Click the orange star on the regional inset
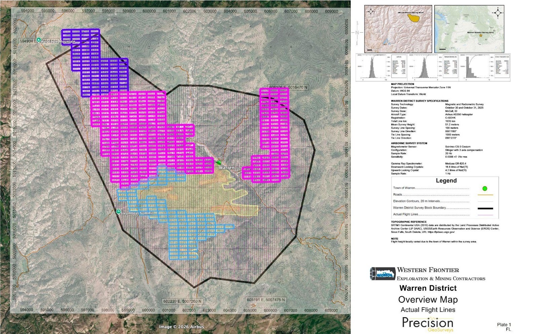 pos(481,35)
